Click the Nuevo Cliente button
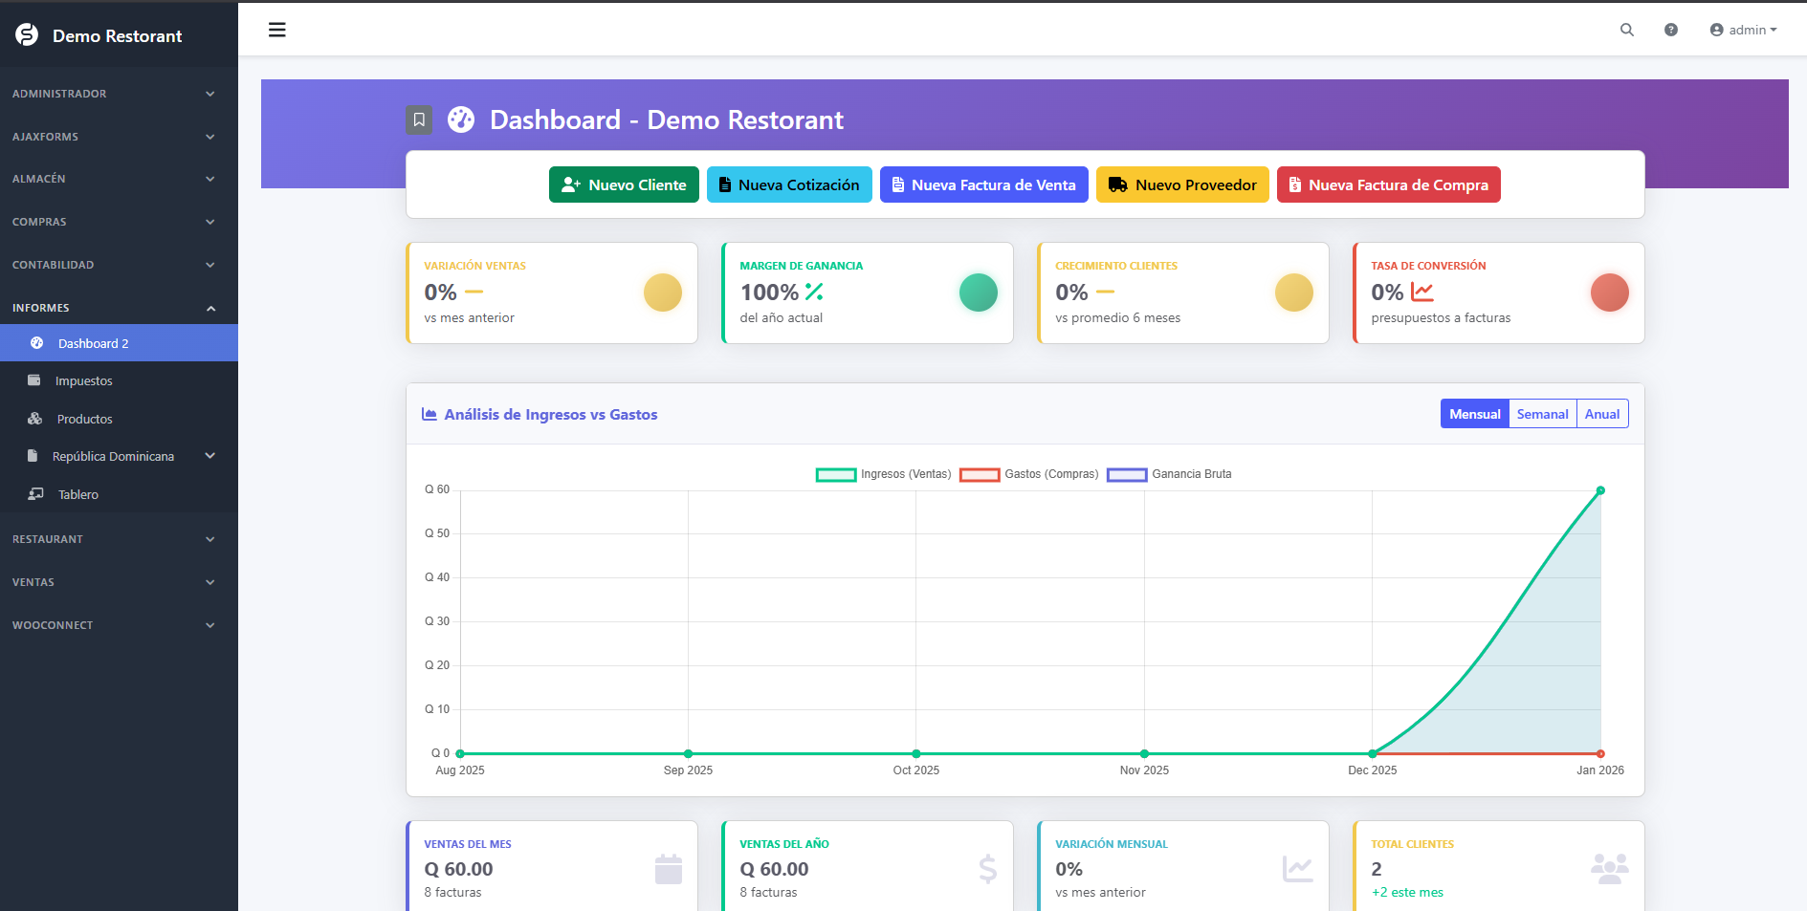Screen dimensions: 1807x911 pos(624,184)
